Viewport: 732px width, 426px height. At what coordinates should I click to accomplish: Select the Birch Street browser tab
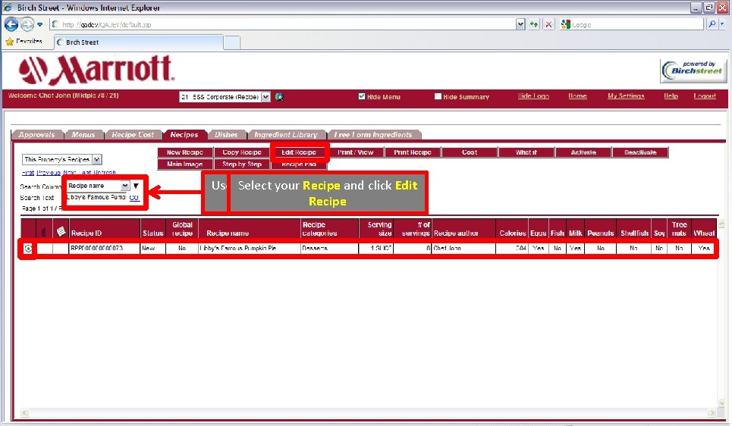point(139,42)
